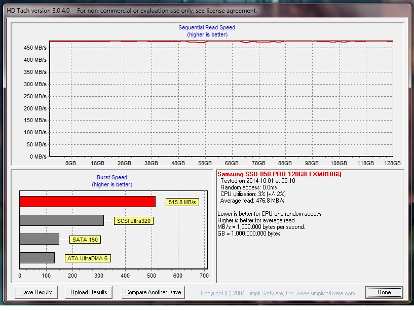Viewport: 414px width, 311px height.
Task: Click the 250 MB/s axis label
Action: [x=35, y=96]
